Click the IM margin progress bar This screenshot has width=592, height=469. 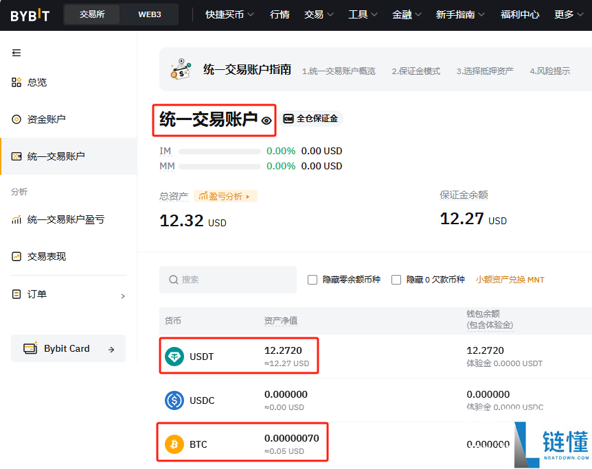220,152
